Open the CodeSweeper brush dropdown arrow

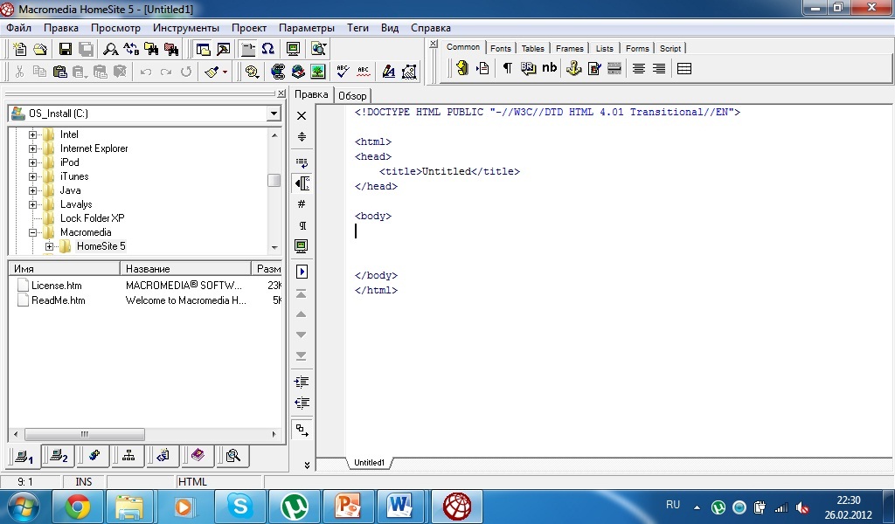pos(225,72)
